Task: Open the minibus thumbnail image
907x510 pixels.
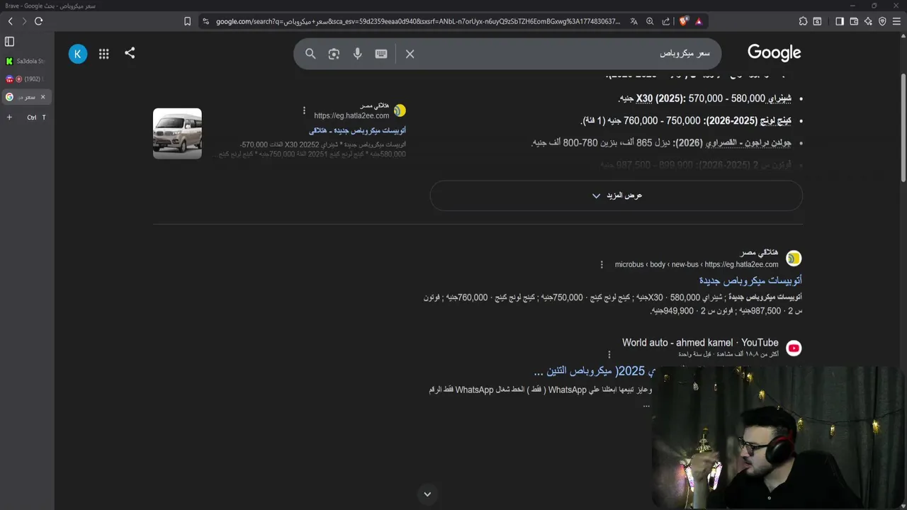Action: pyautogui.click(x=177, y=133)
